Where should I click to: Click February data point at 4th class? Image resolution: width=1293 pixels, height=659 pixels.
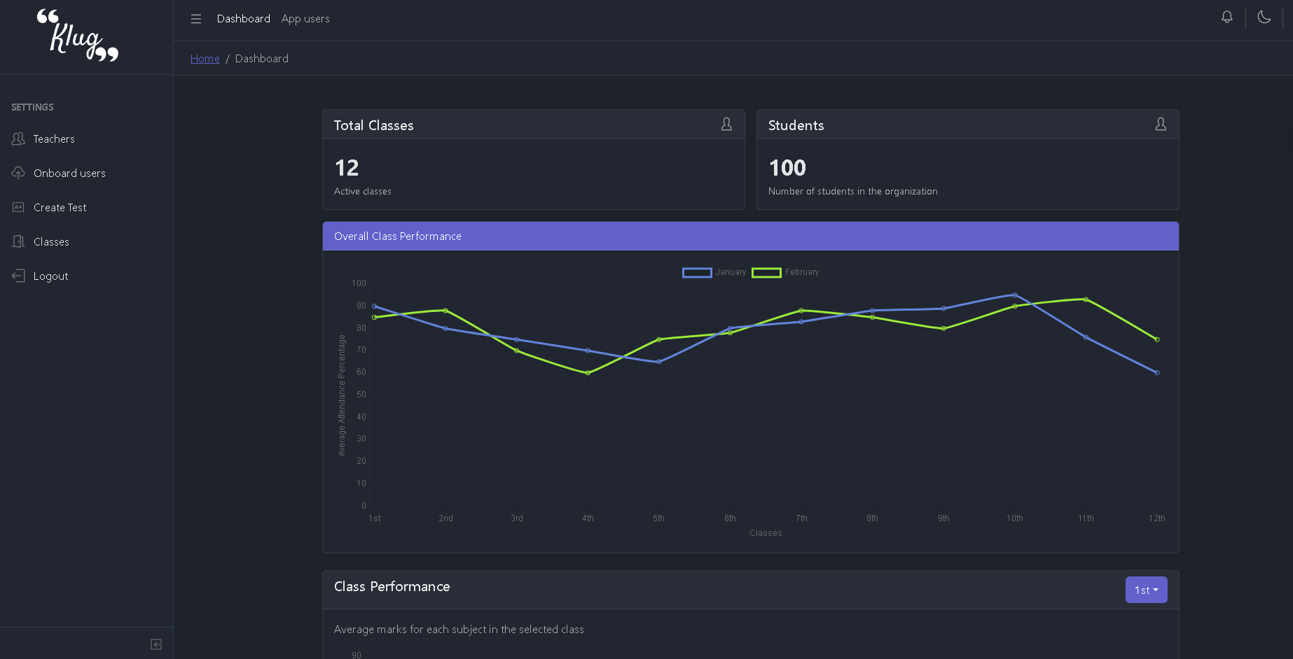[x=588, y=373]
